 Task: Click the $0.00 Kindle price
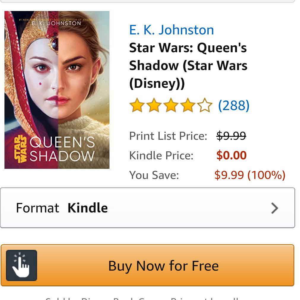[x=231, y=155]
